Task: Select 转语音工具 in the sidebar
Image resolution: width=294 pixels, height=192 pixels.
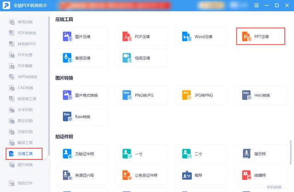Action: [x=23, y=99]
